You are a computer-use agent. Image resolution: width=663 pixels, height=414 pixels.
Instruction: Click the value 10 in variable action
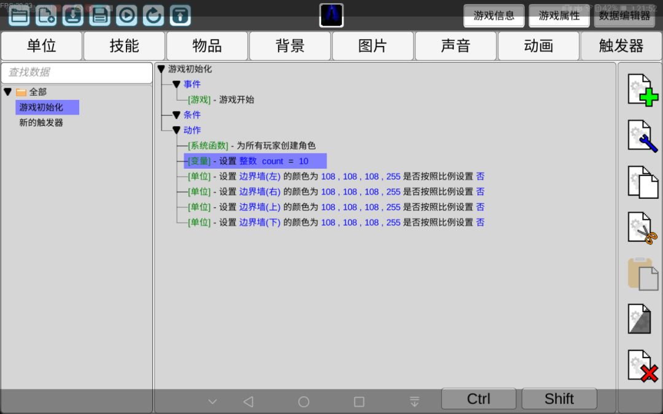click(x=304, y=161)
